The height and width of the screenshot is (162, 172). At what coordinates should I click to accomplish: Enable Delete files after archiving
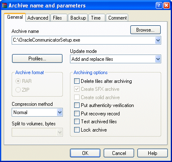(77, 81)
